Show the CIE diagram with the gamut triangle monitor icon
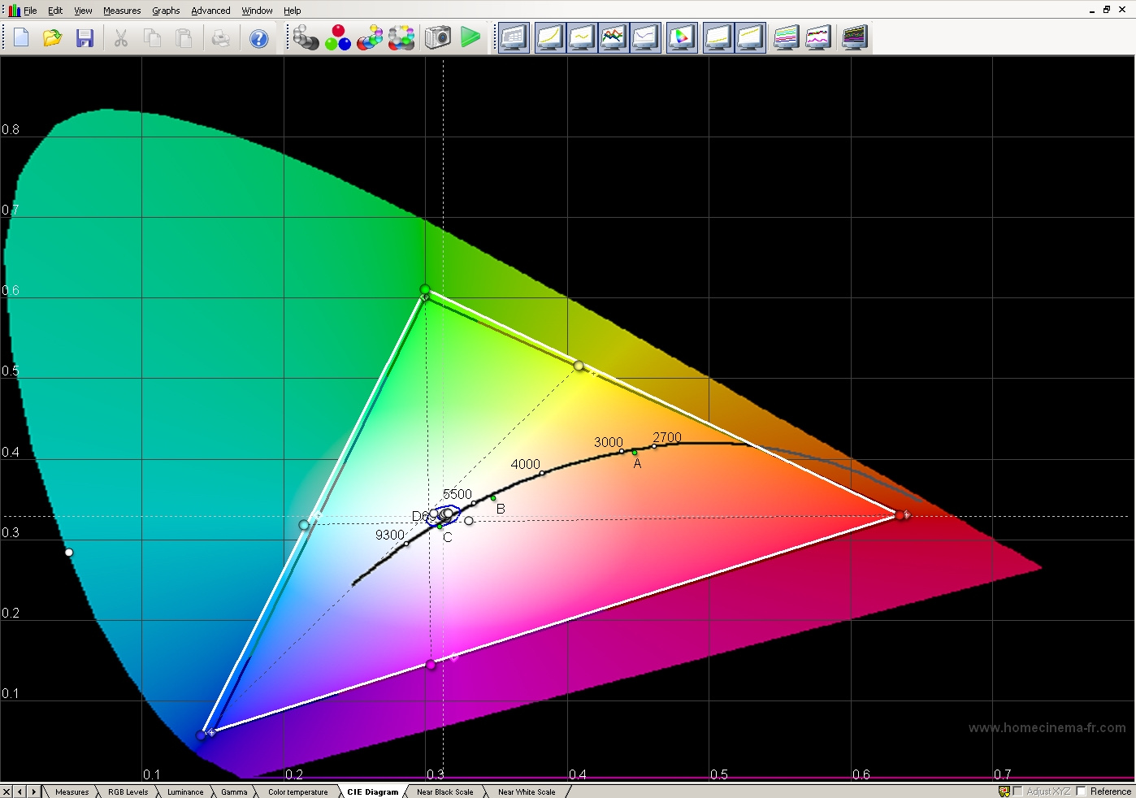The height and width of the screenshot is (798, 1136). pyautogui.click(x=682, y=38)
